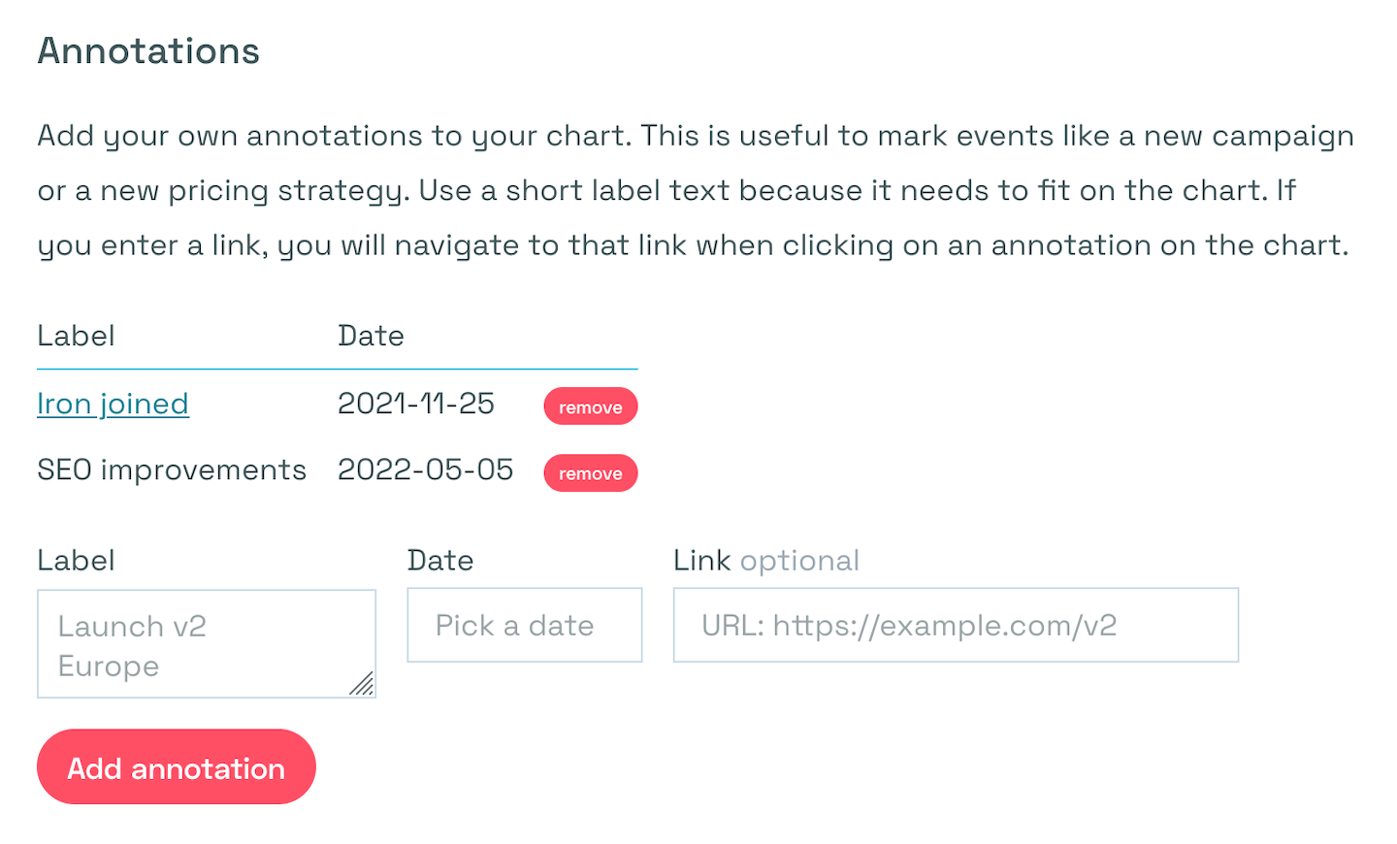Select the date 2022-05-05
Image resolution: width=1397 pixels, height=844 pixels.
click(x=426, y=470)
